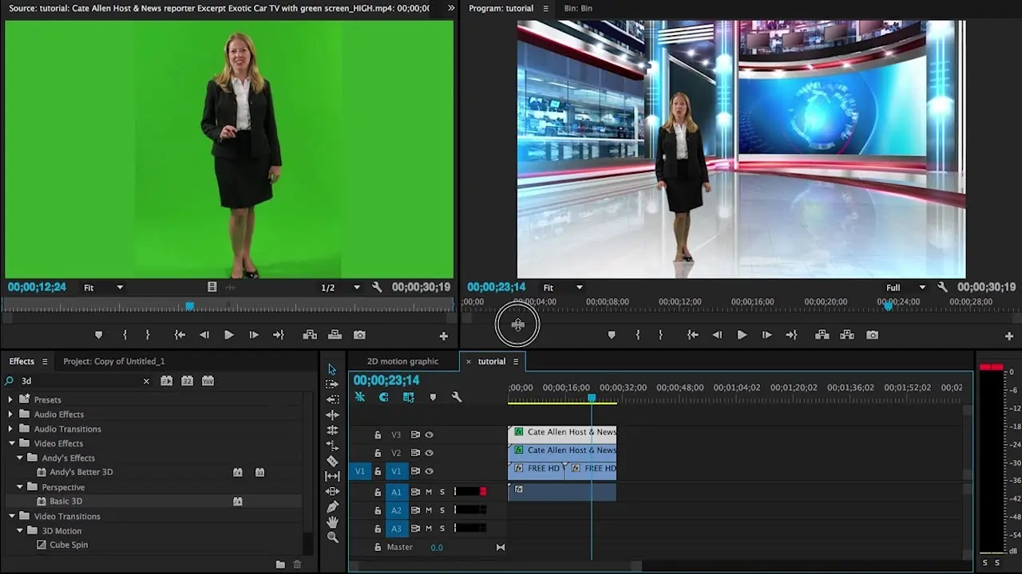Click Insert button in Source monitor
The height and width of the screenshot is (574, 1022).
click(x=310, y=335)
